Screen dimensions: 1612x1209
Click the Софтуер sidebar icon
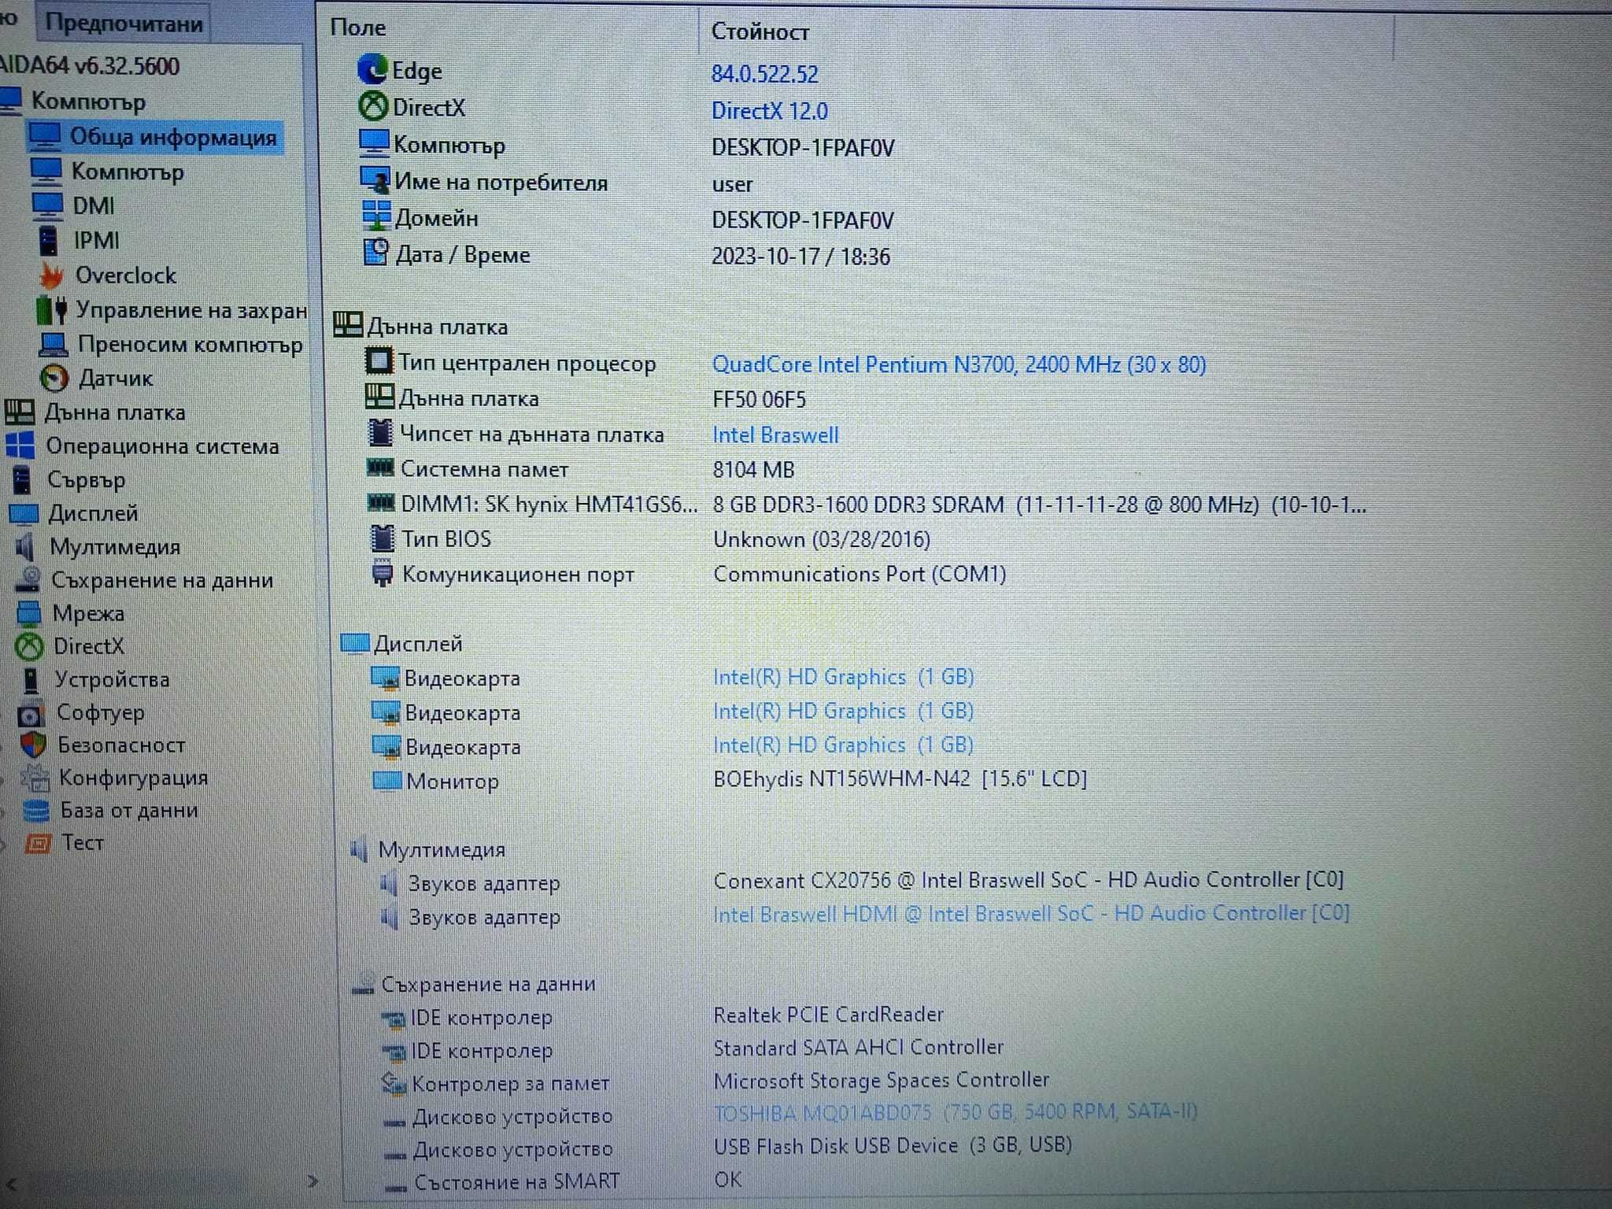click(31, 713)
